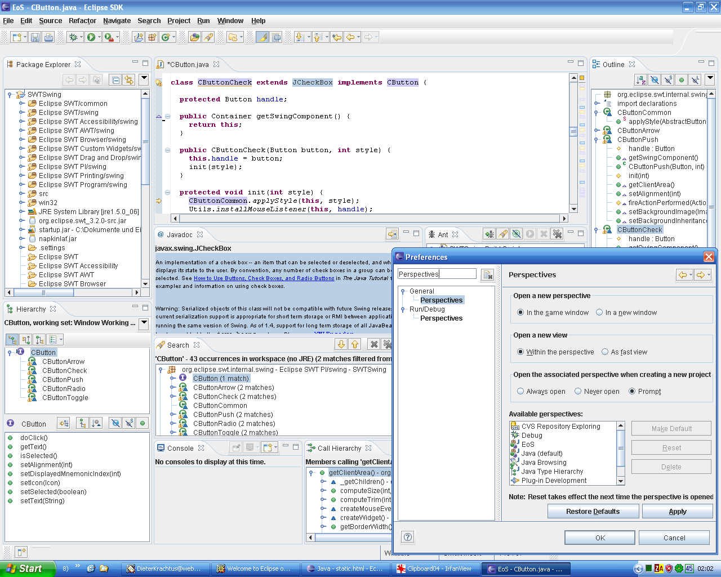Click the Save icon in main toolbar
Viewport: 721px width, 577px height.
[x=35, y=37]
